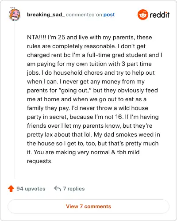Screen dimensions: 177x221
Task: Collapse thread via vertical line under avatar
Action: [x=15, y=100]
